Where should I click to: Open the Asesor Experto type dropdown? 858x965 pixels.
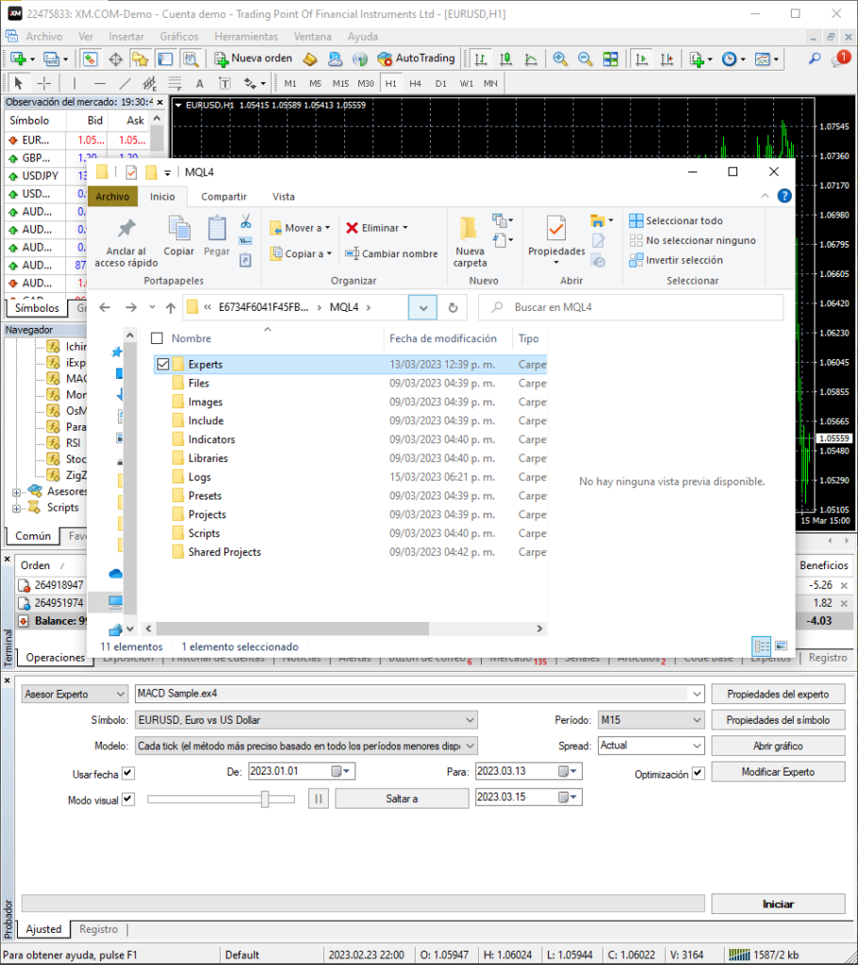pyautogui.click(x=75, y=695)
